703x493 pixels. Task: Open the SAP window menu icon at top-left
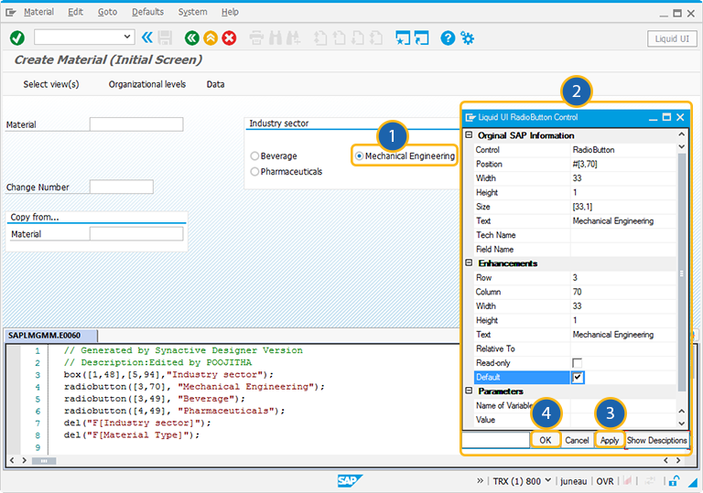coord(11,12)
